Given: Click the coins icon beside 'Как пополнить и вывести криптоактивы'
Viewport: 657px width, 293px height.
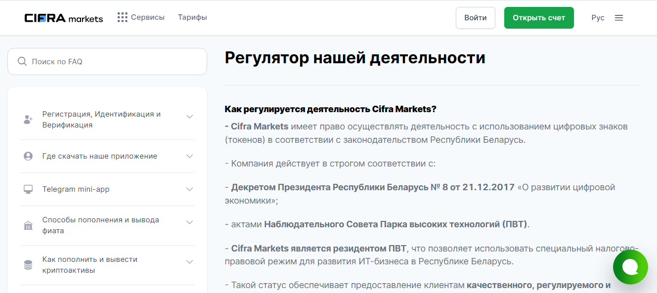Looking at the screenshot, I should click(28, 264).
